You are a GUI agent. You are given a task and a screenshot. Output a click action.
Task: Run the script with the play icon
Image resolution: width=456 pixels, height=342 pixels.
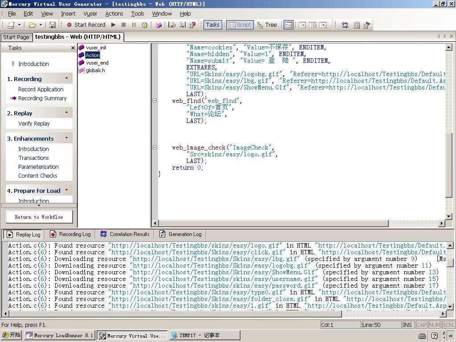click(x=114, y=25)
